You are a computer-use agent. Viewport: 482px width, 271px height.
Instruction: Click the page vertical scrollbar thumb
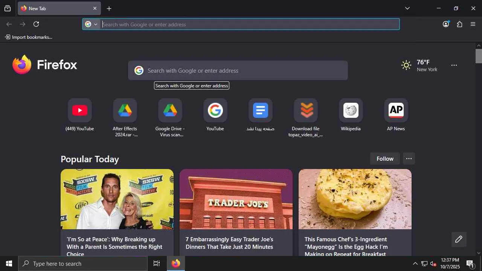pyautogui.click(x=479, y=56)
